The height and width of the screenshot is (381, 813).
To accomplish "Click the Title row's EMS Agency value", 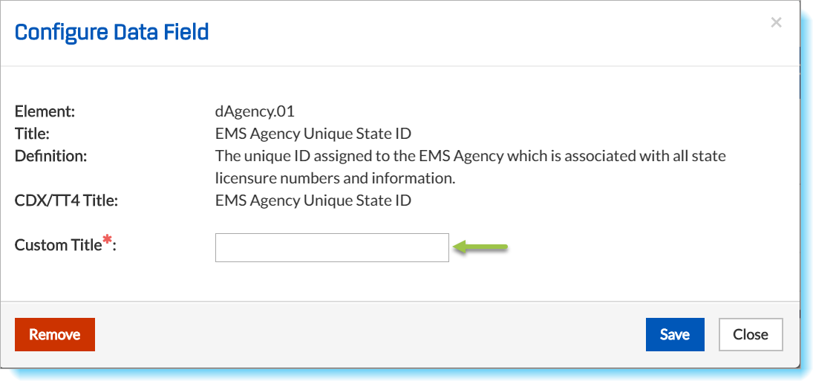I will [313, 134].
